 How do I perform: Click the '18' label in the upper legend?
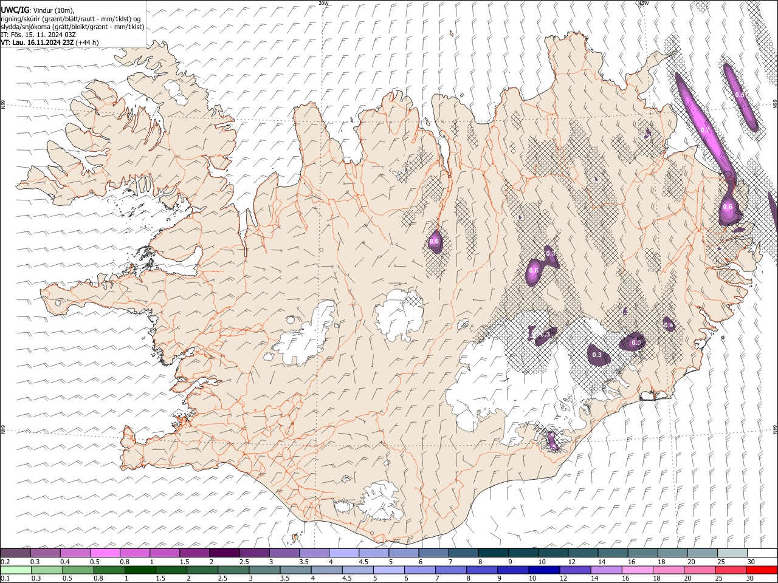click(661, 562)
